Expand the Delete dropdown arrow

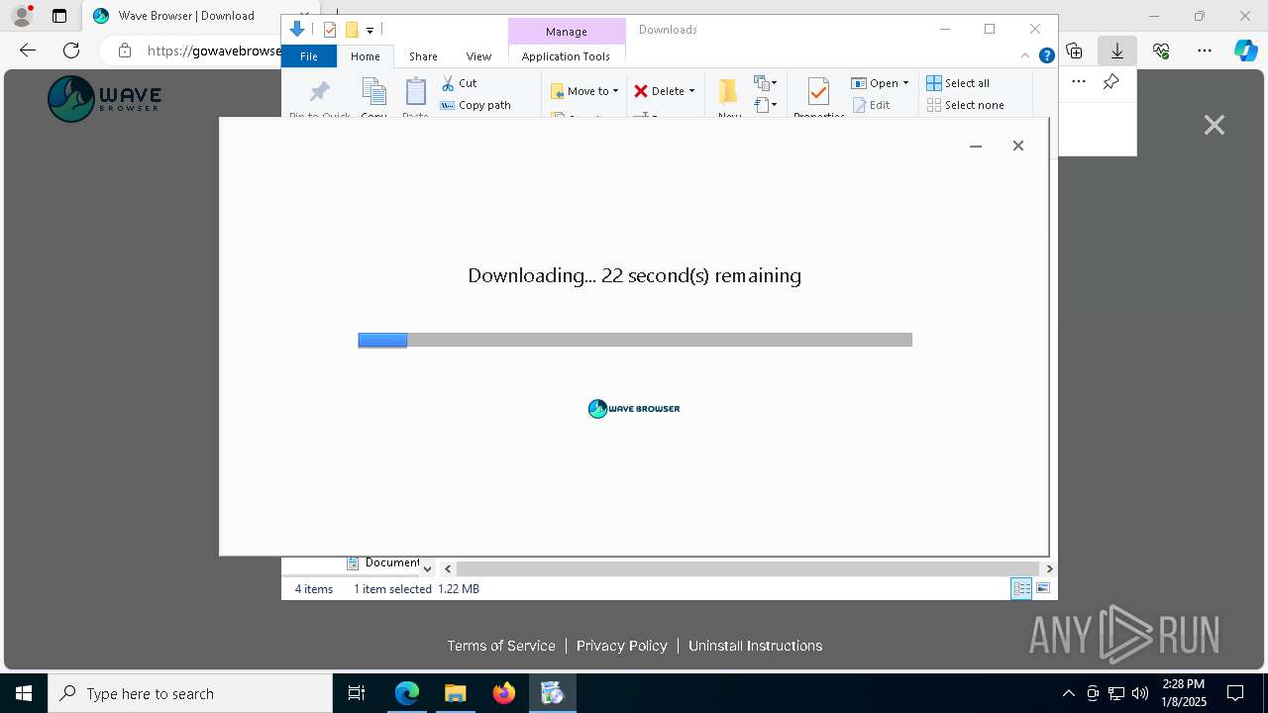click(691, 91)
